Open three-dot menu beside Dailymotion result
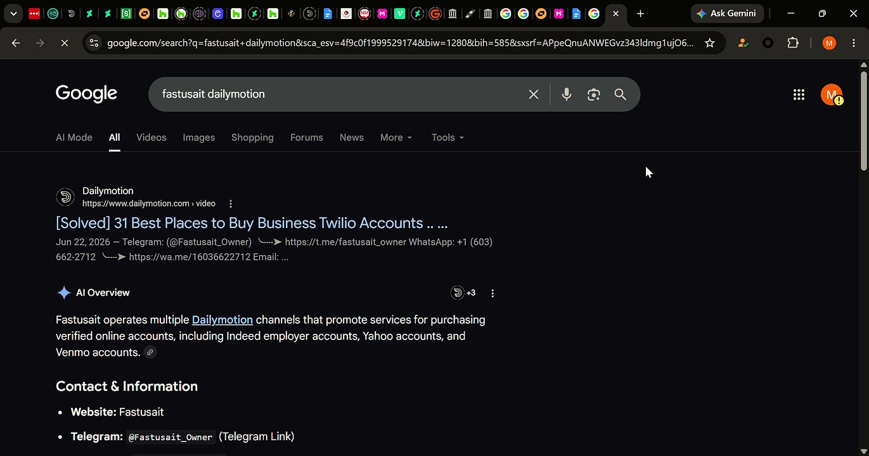The width and height of the screenshot is (869, 456). tap(231, 203)
